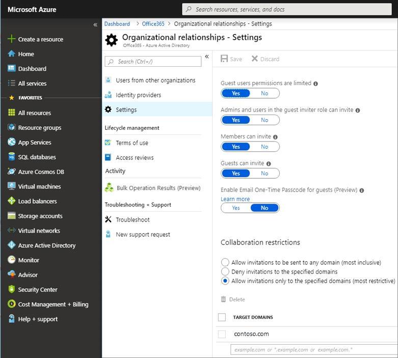This screenshot has width=398, height=358.
Task: Click the Discard button
Action: tap(266, 59)
